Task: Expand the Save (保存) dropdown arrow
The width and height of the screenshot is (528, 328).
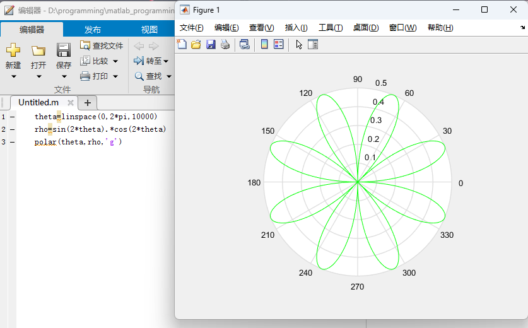Action: point(64,77)
